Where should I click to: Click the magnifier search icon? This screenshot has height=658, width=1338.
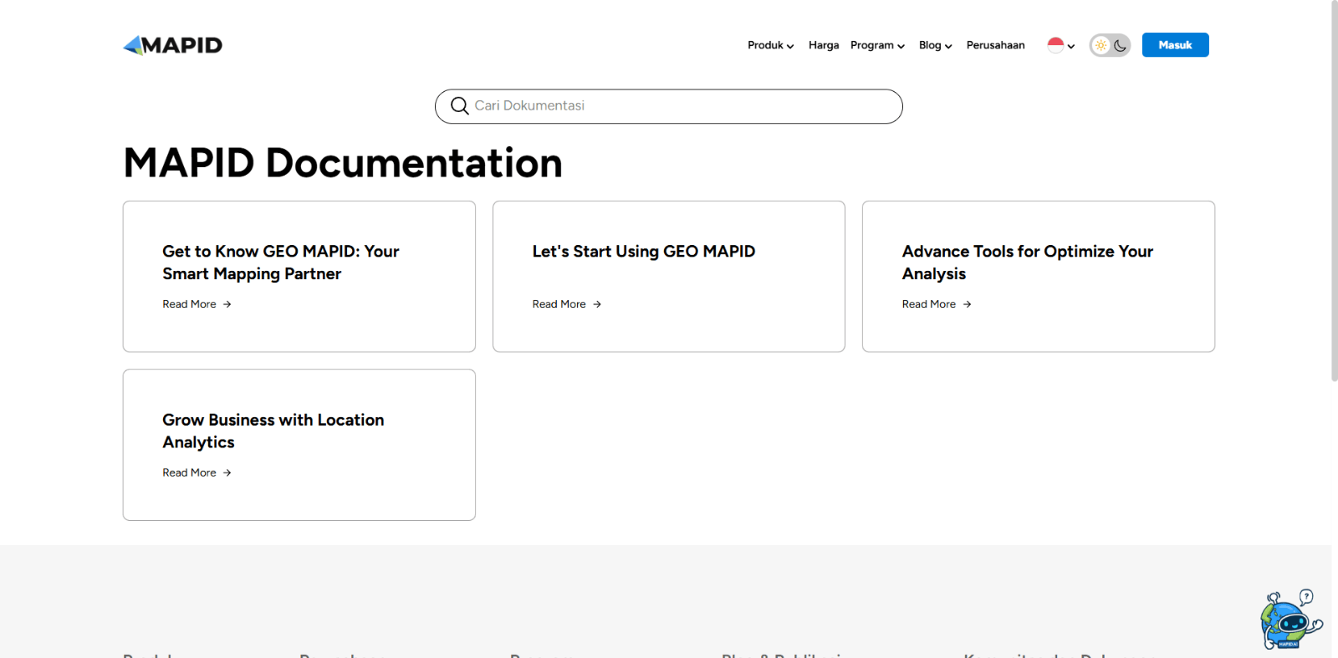coord(459,106)
